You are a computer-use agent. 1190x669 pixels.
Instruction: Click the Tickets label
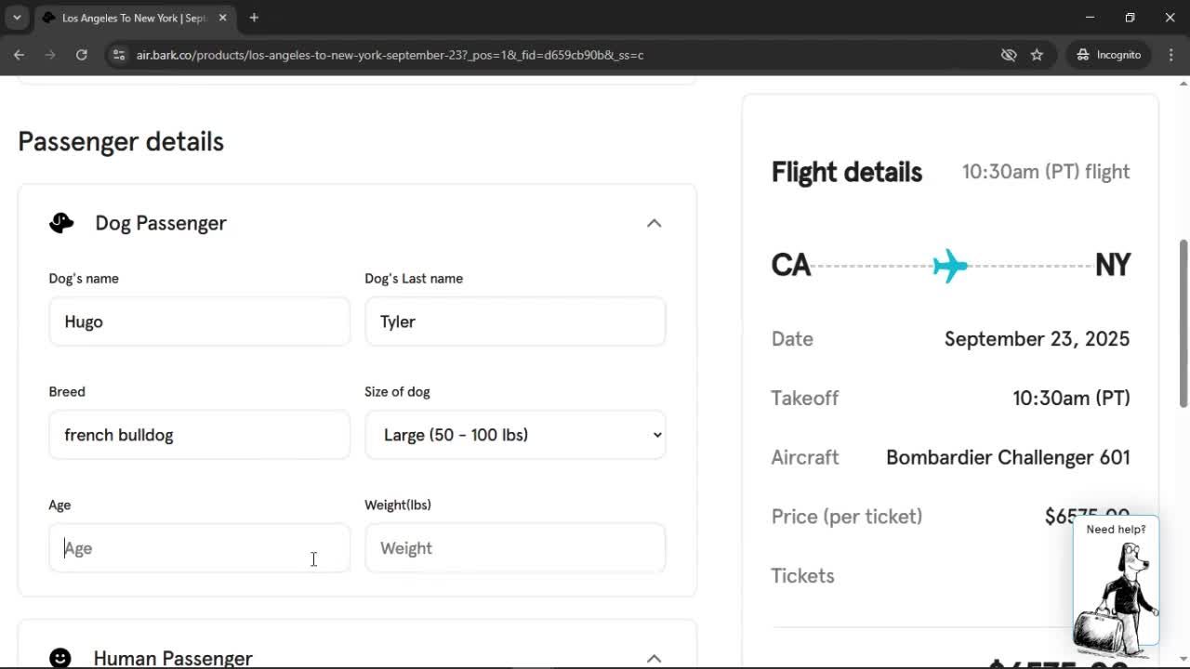[x=803, y=576]
